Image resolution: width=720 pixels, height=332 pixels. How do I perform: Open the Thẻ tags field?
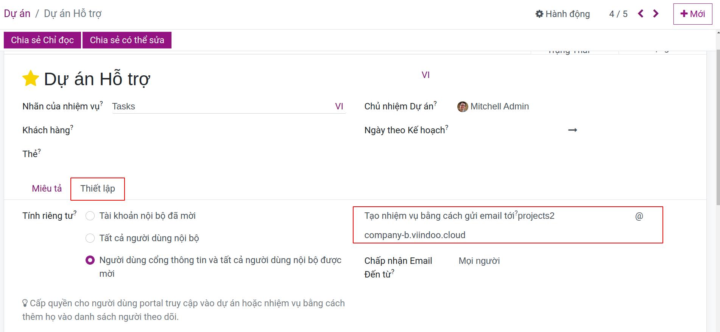[x=229, y=154]
